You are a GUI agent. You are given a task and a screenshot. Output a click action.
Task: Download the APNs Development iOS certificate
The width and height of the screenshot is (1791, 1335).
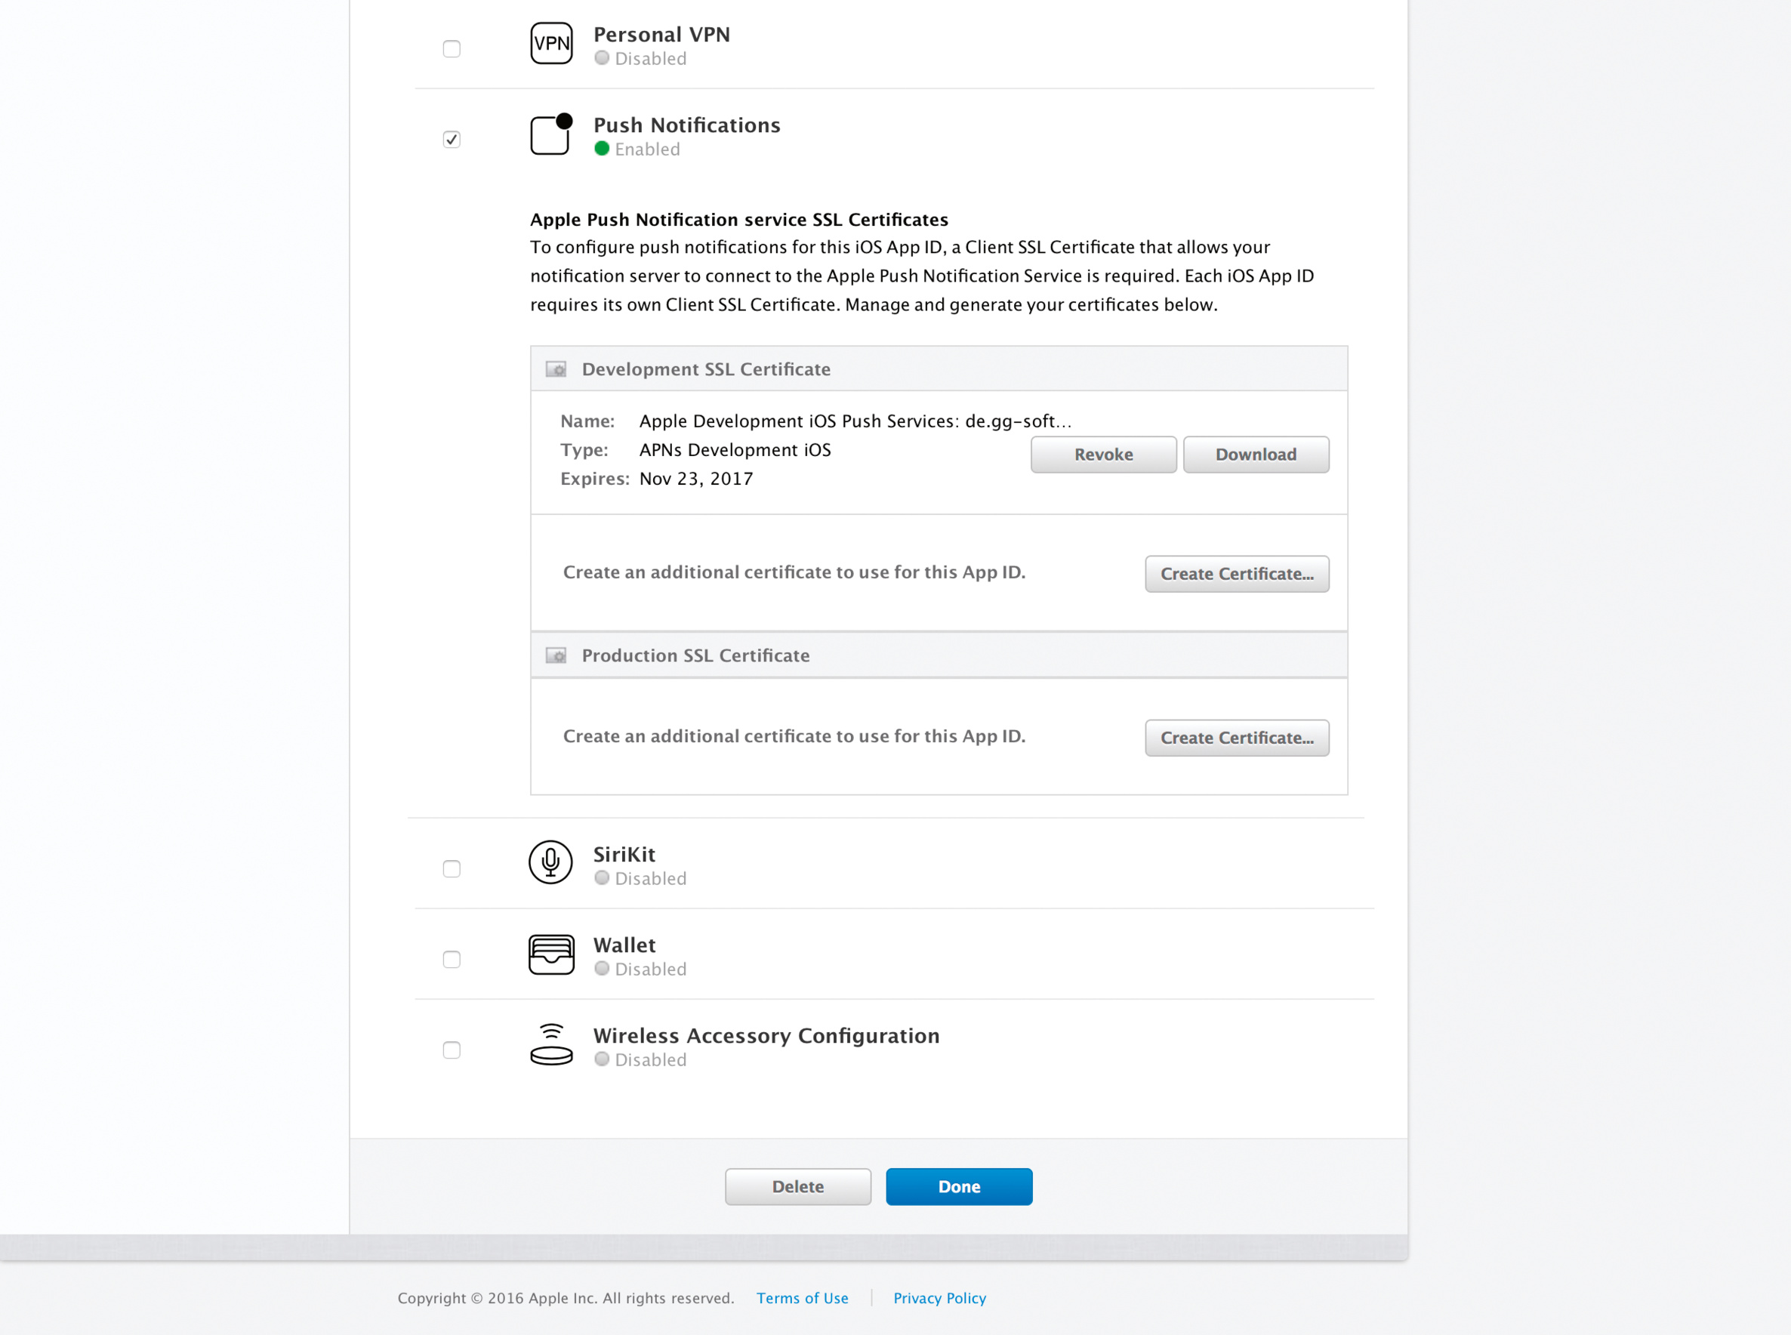coord(1256,454)
